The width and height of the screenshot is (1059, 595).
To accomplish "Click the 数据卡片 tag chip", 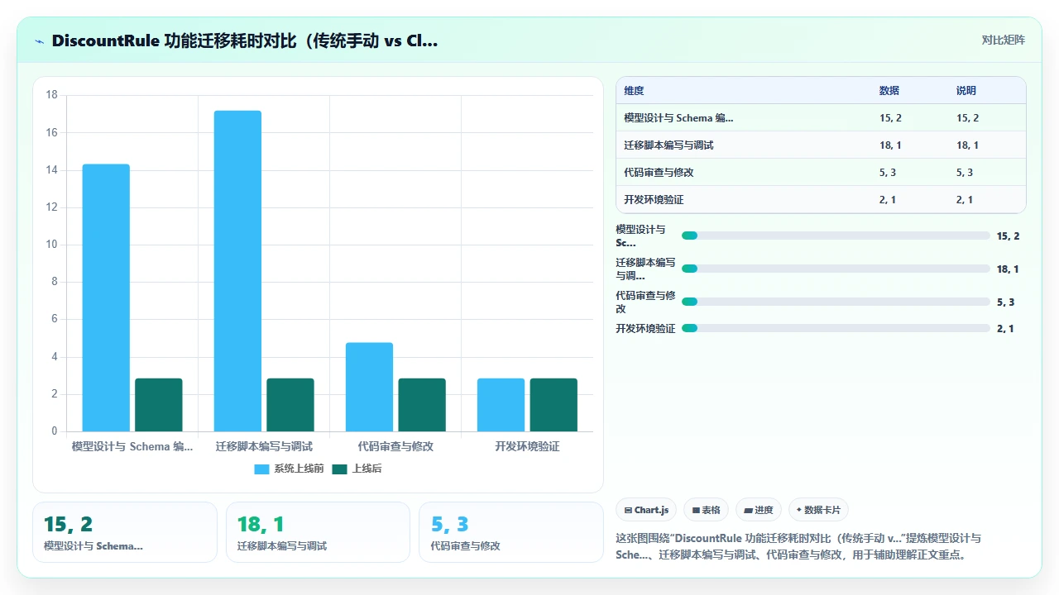I will pos(818,510).
